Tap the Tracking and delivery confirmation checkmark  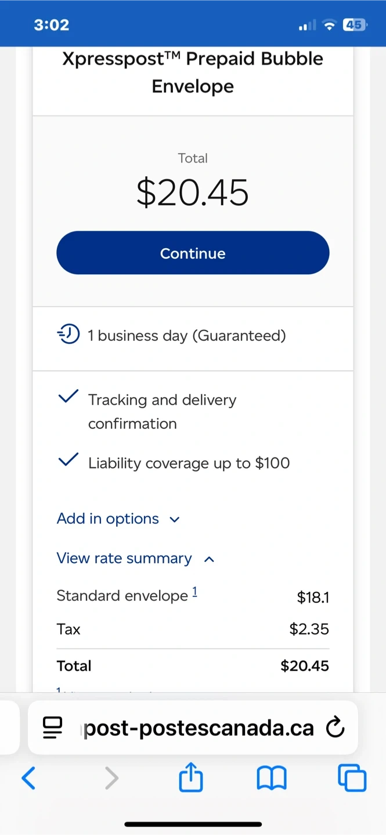pyautogui.click(x=68, y=397)
